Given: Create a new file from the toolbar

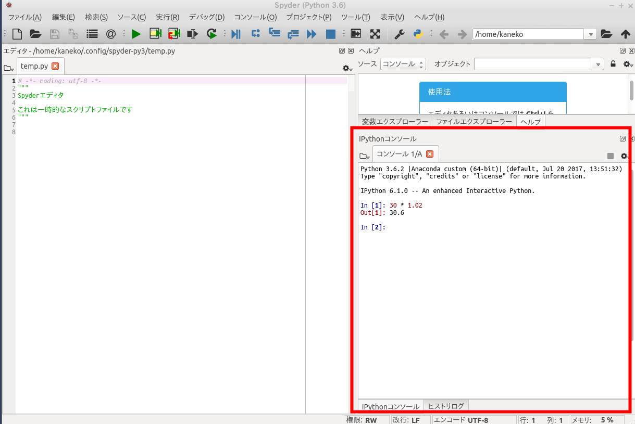Looking at the screenshot, I should [17, 34].
